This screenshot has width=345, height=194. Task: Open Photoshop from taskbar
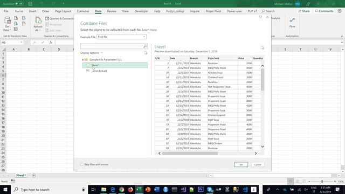click(x=201, y=189)
